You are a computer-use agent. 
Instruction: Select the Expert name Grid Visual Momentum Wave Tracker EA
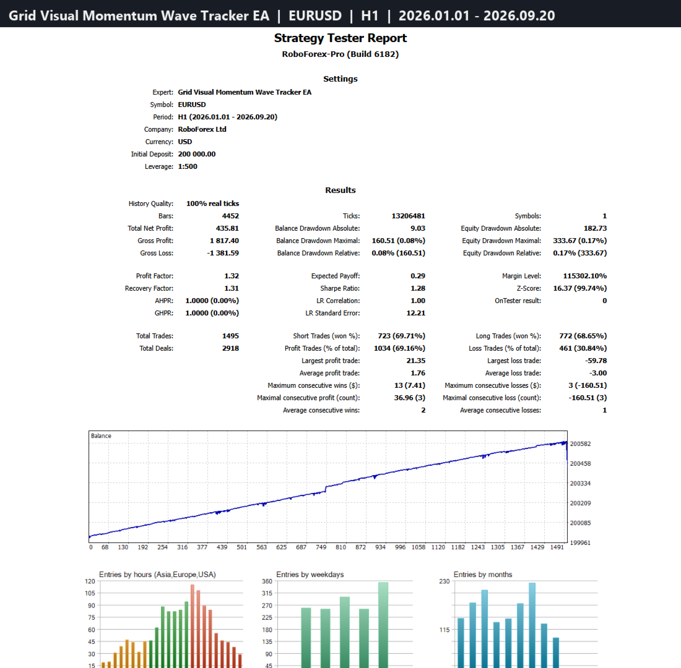(245, 92)
